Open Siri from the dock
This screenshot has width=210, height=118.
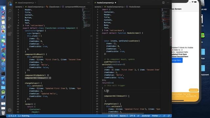pos(3,13)
